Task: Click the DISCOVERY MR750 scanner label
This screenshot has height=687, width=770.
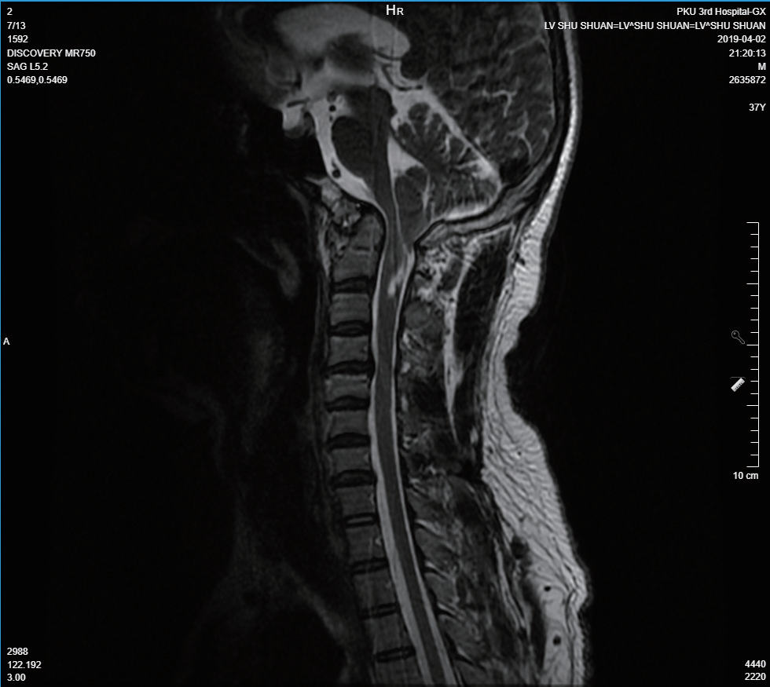Action: (51, 53)
